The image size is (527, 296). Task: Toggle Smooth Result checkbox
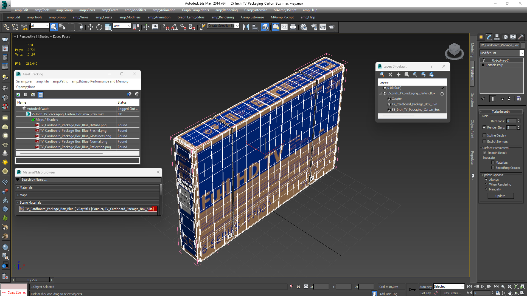tap(484, 153)
